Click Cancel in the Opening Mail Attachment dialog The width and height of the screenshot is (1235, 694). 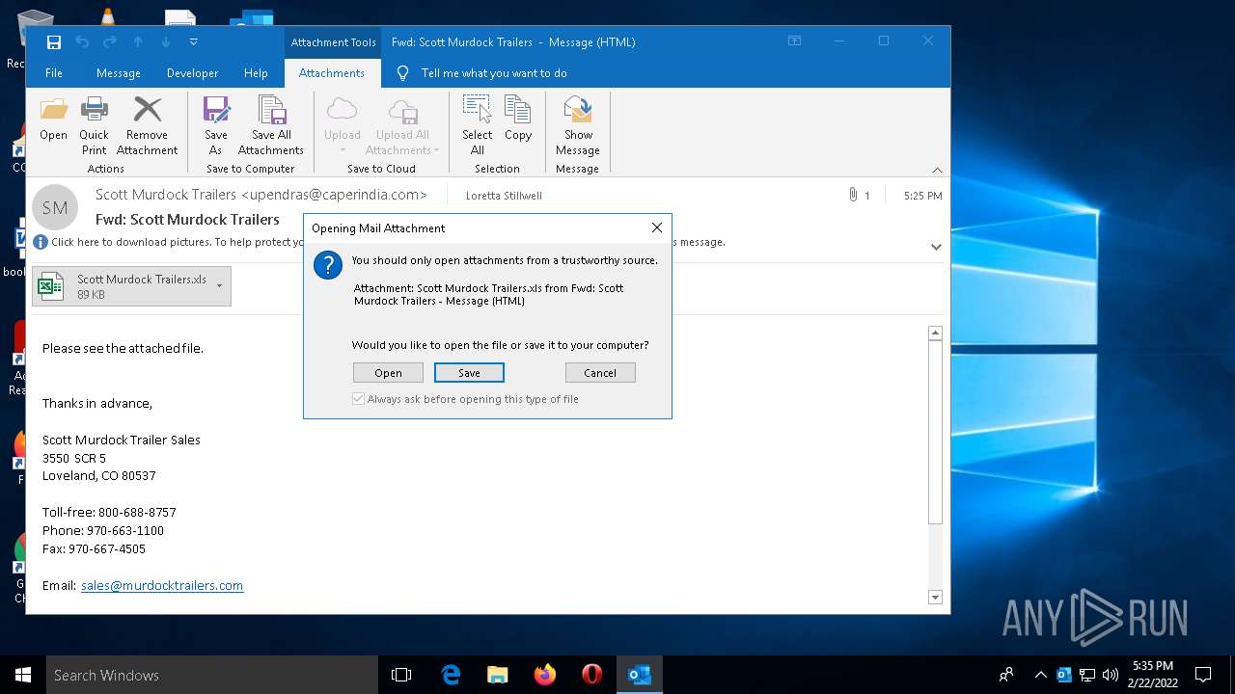pos(600,373)
